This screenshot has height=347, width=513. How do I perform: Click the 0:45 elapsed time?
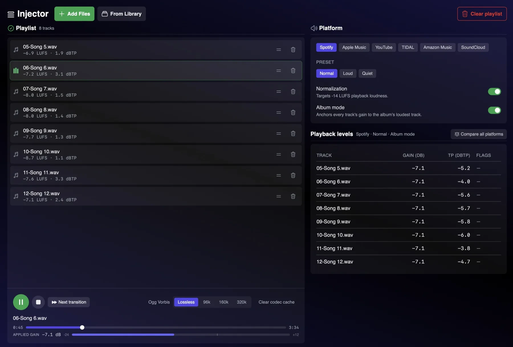(x=18, y=328)
